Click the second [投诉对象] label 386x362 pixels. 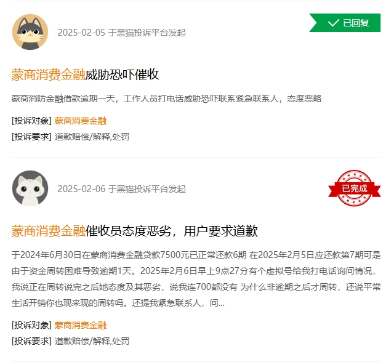[31, 325]
